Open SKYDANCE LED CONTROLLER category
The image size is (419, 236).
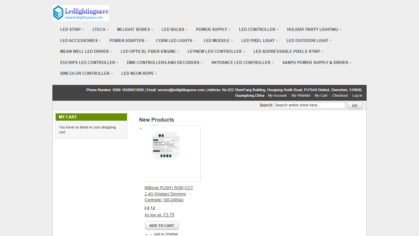point(243,63)
